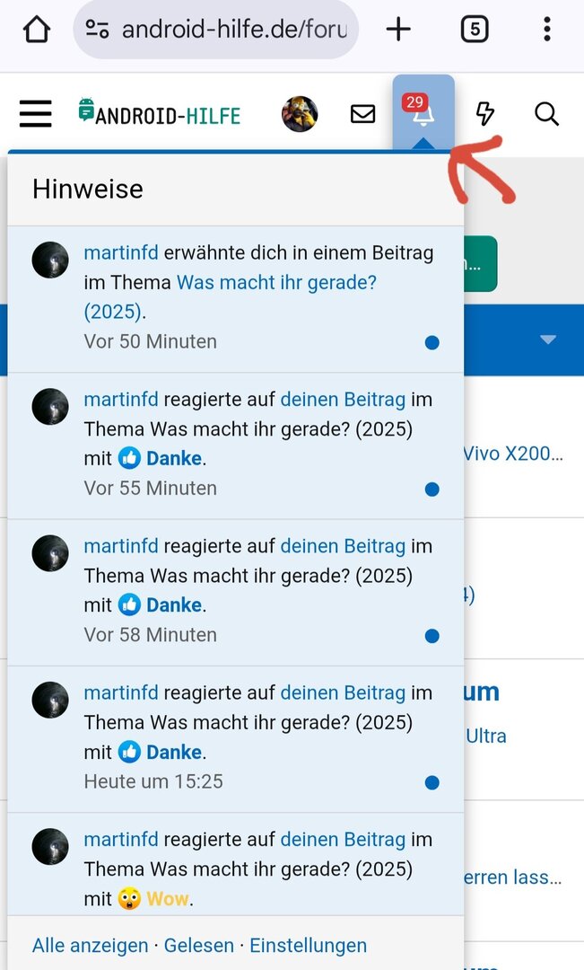Open notification 'Einstellungen'
Image resolution: width=584 pixels, height=970 pixels.
pyautogui.click(x=308, y=946)
